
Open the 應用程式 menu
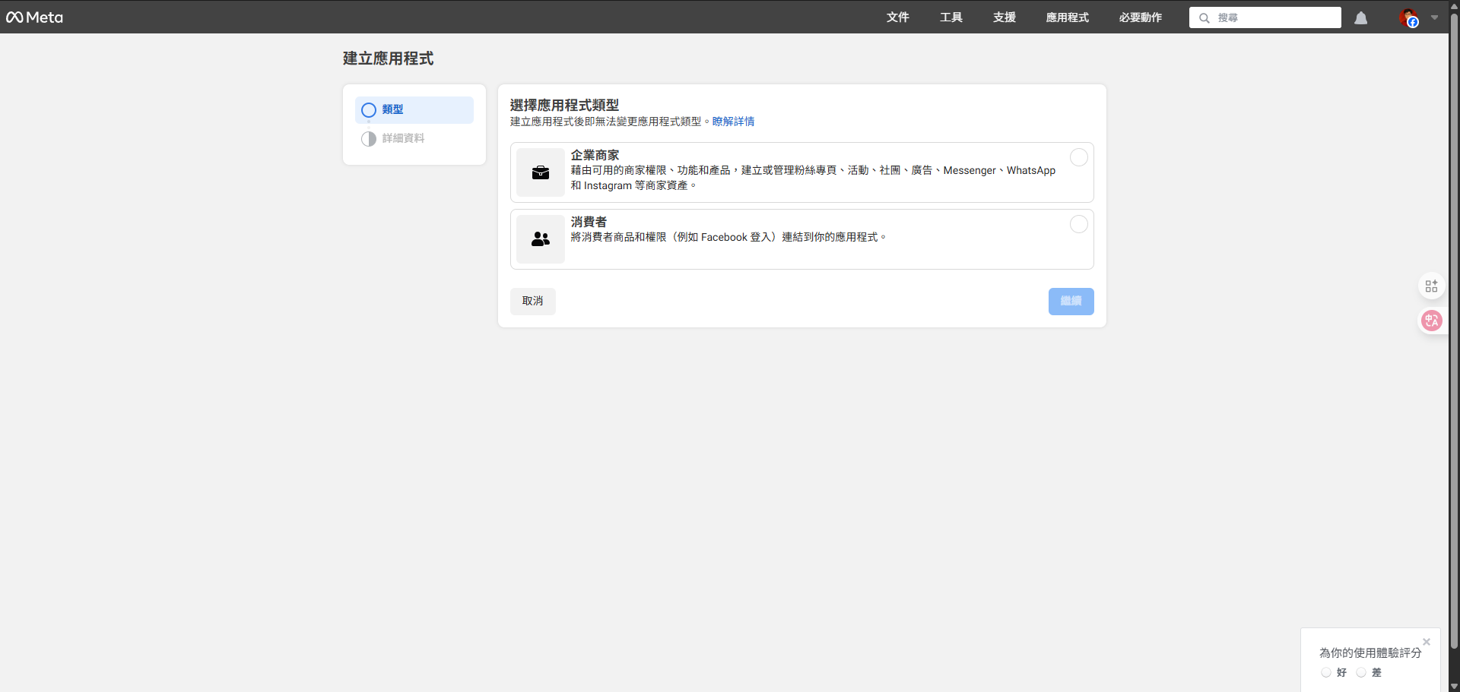tap(1066, 17)
